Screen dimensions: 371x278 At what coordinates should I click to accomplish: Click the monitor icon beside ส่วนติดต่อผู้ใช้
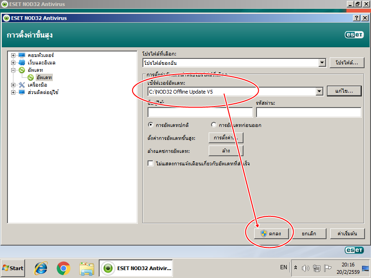22,92
